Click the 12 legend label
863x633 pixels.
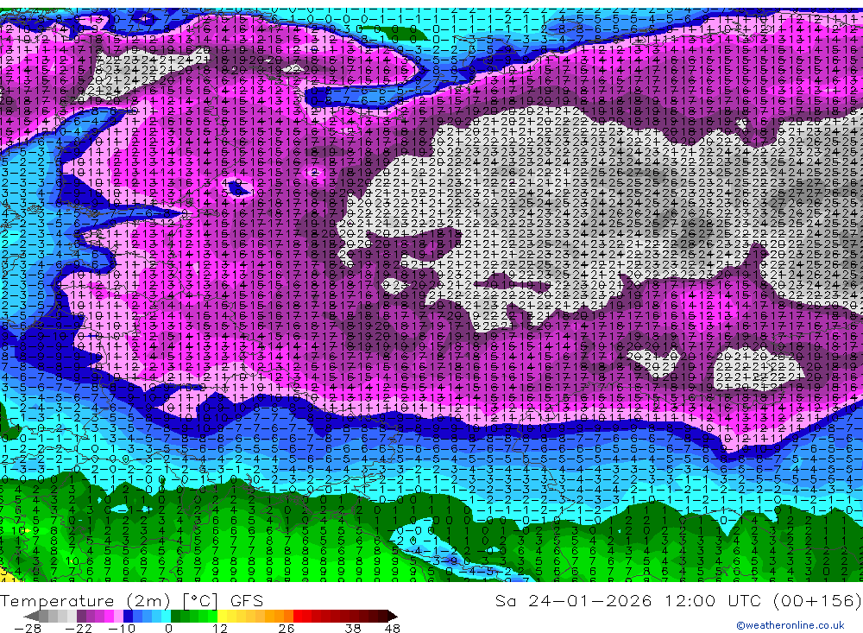[x=220, y=629]
